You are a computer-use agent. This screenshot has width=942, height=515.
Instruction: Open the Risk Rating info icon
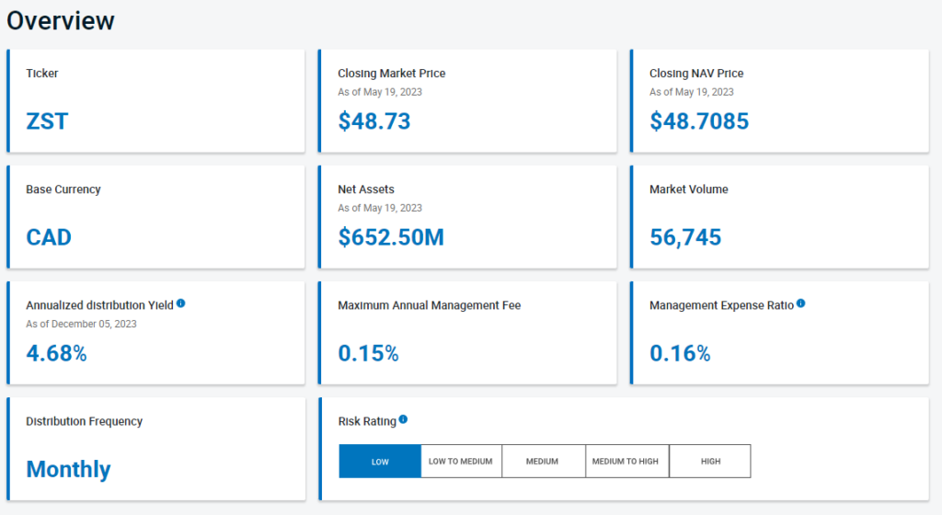[x=403, y=419]
